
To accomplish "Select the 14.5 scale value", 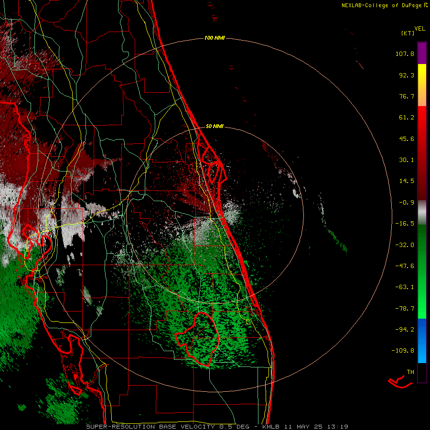I will [x=407, y=181].
